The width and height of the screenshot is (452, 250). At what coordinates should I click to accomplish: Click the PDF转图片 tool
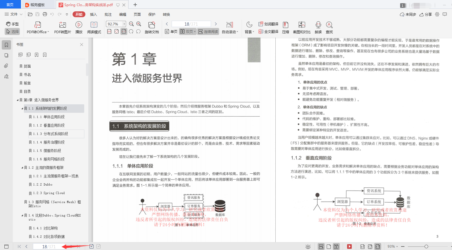[x=62, y=28]
